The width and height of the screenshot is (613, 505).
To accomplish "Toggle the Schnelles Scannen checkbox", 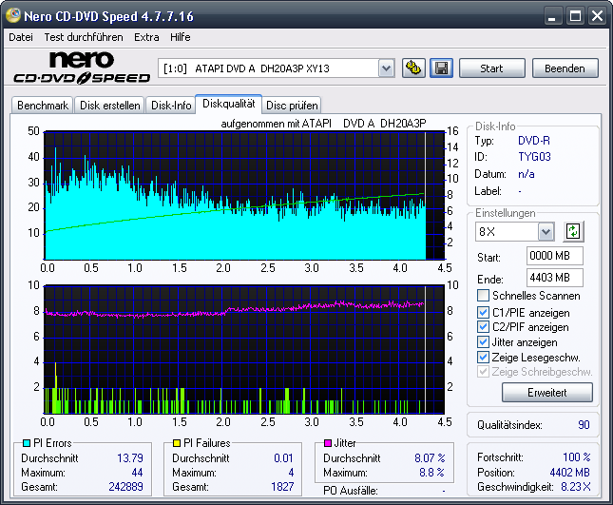I will coord(483,296).
